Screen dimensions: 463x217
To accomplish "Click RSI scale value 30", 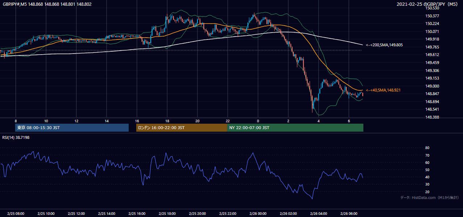I will [427, 184].
